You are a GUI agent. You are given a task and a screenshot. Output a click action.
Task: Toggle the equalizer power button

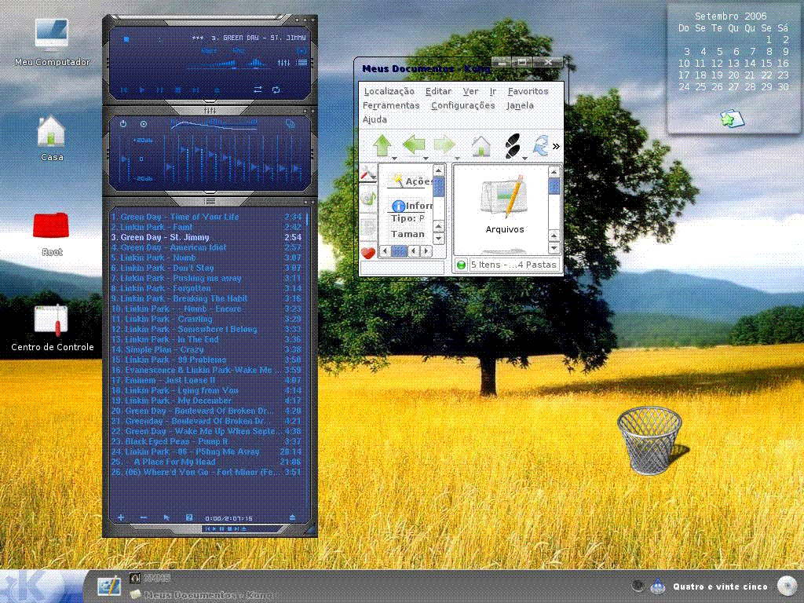(123, 124)
